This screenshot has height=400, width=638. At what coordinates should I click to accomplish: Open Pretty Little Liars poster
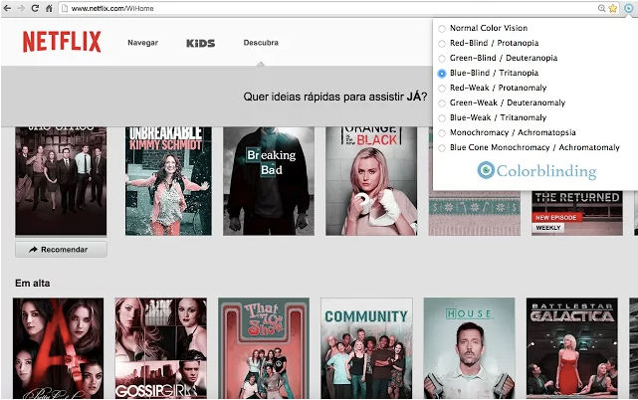pyautogui.click(x=58, y=348)
